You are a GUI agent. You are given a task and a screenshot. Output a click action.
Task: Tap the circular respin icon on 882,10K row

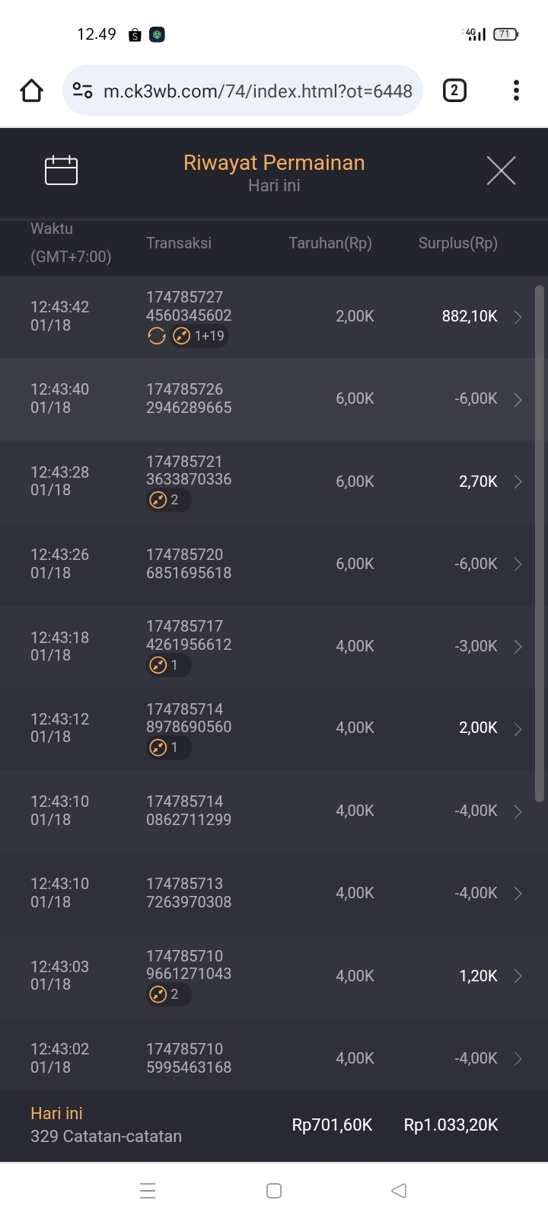click(x=157, y=336)
